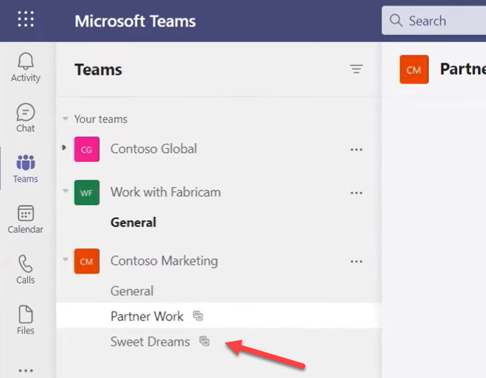
Task: Collapse the Work with Fabricam team
Action: click(x=65, y=191)
